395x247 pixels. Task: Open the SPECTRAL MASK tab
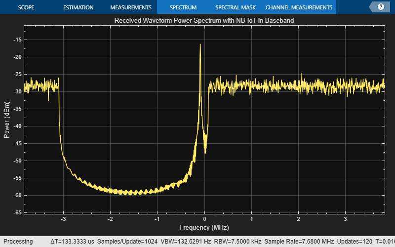pos(235,7)
